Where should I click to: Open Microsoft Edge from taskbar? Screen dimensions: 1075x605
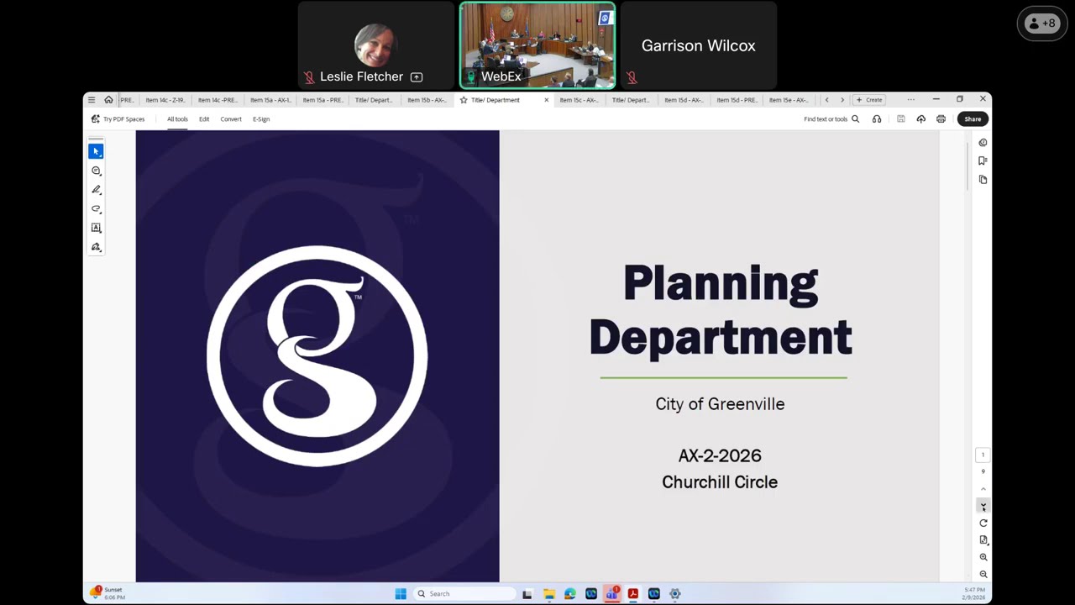click(x=570, y=594)
